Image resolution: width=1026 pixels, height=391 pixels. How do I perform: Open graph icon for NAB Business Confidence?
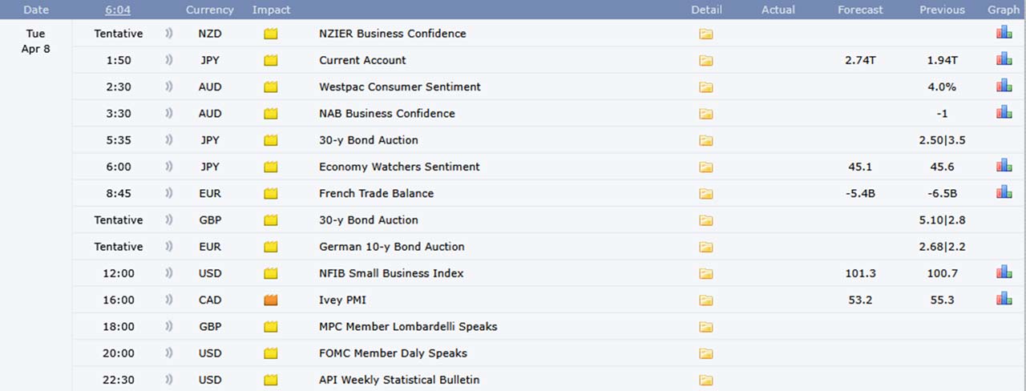pos(1004,112)
